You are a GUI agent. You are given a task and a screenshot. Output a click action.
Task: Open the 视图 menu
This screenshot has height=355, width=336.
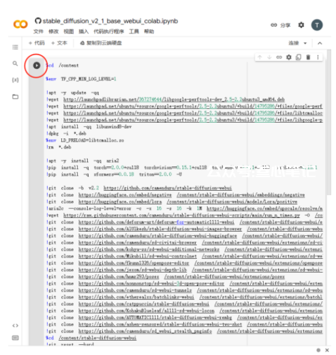coord(68,31)
